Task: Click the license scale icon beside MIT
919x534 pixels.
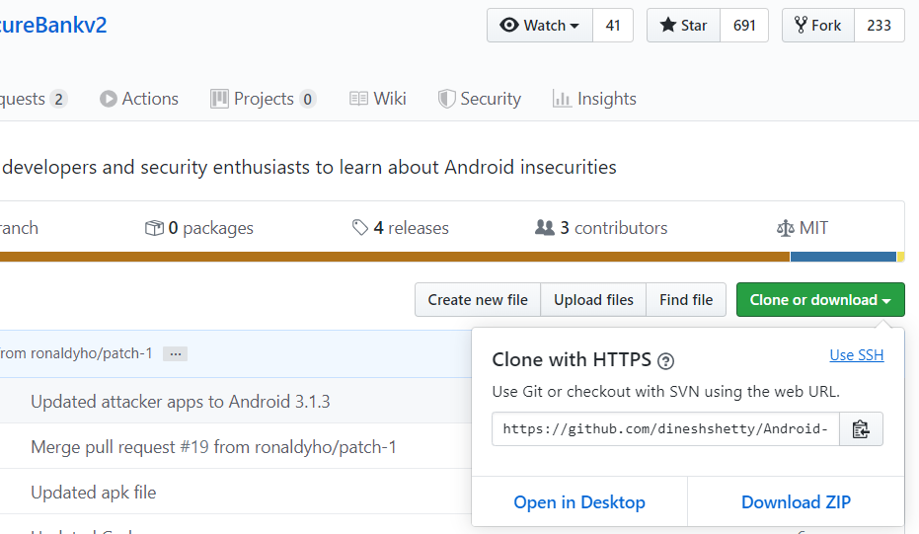Action: click(786, 228)
